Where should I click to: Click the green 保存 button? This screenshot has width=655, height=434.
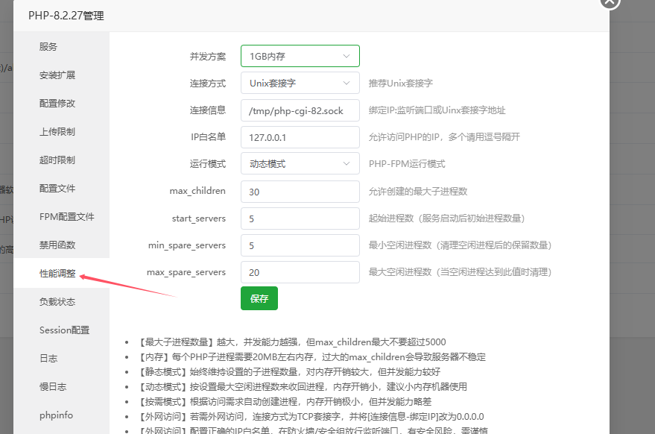tap(259, 298)
